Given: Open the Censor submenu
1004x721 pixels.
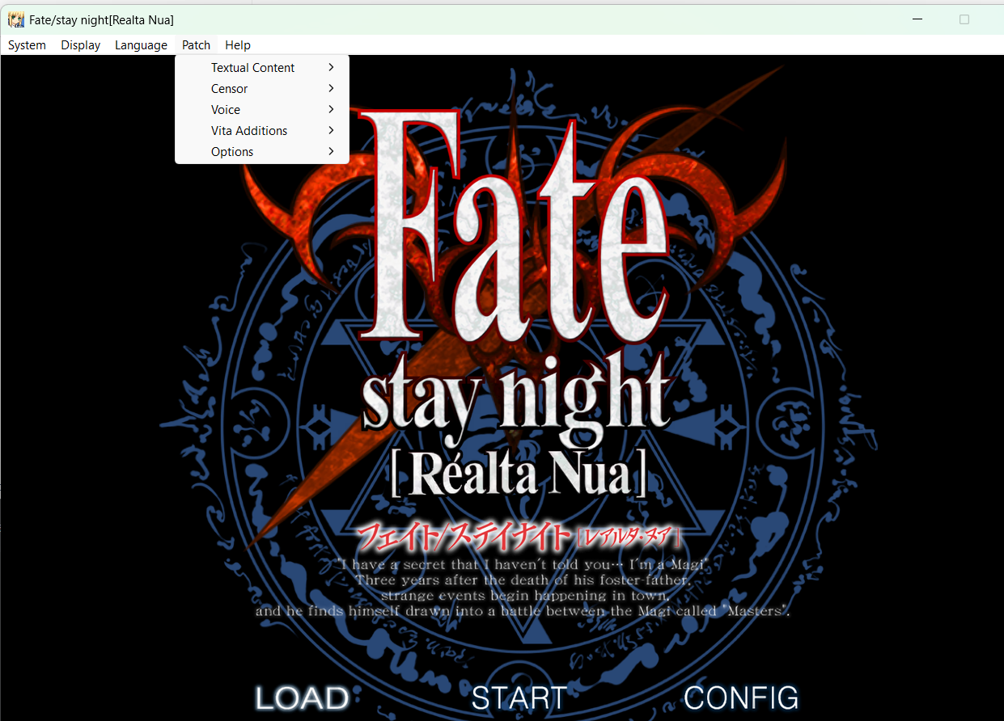Looking at the screenshot, I should pyautogui.click(x=262, y=89).
